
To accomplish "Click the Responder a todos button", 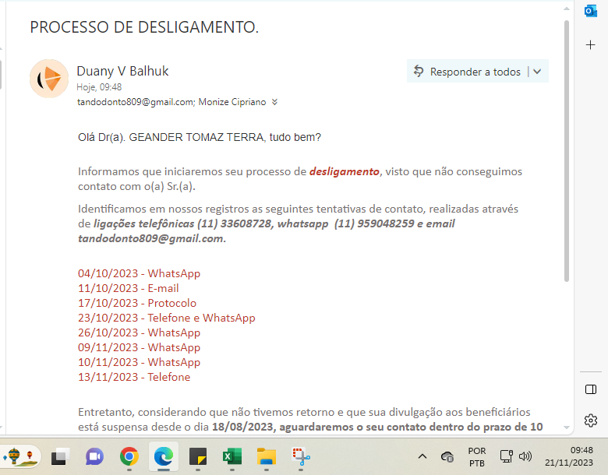I will tap(467, 72).
